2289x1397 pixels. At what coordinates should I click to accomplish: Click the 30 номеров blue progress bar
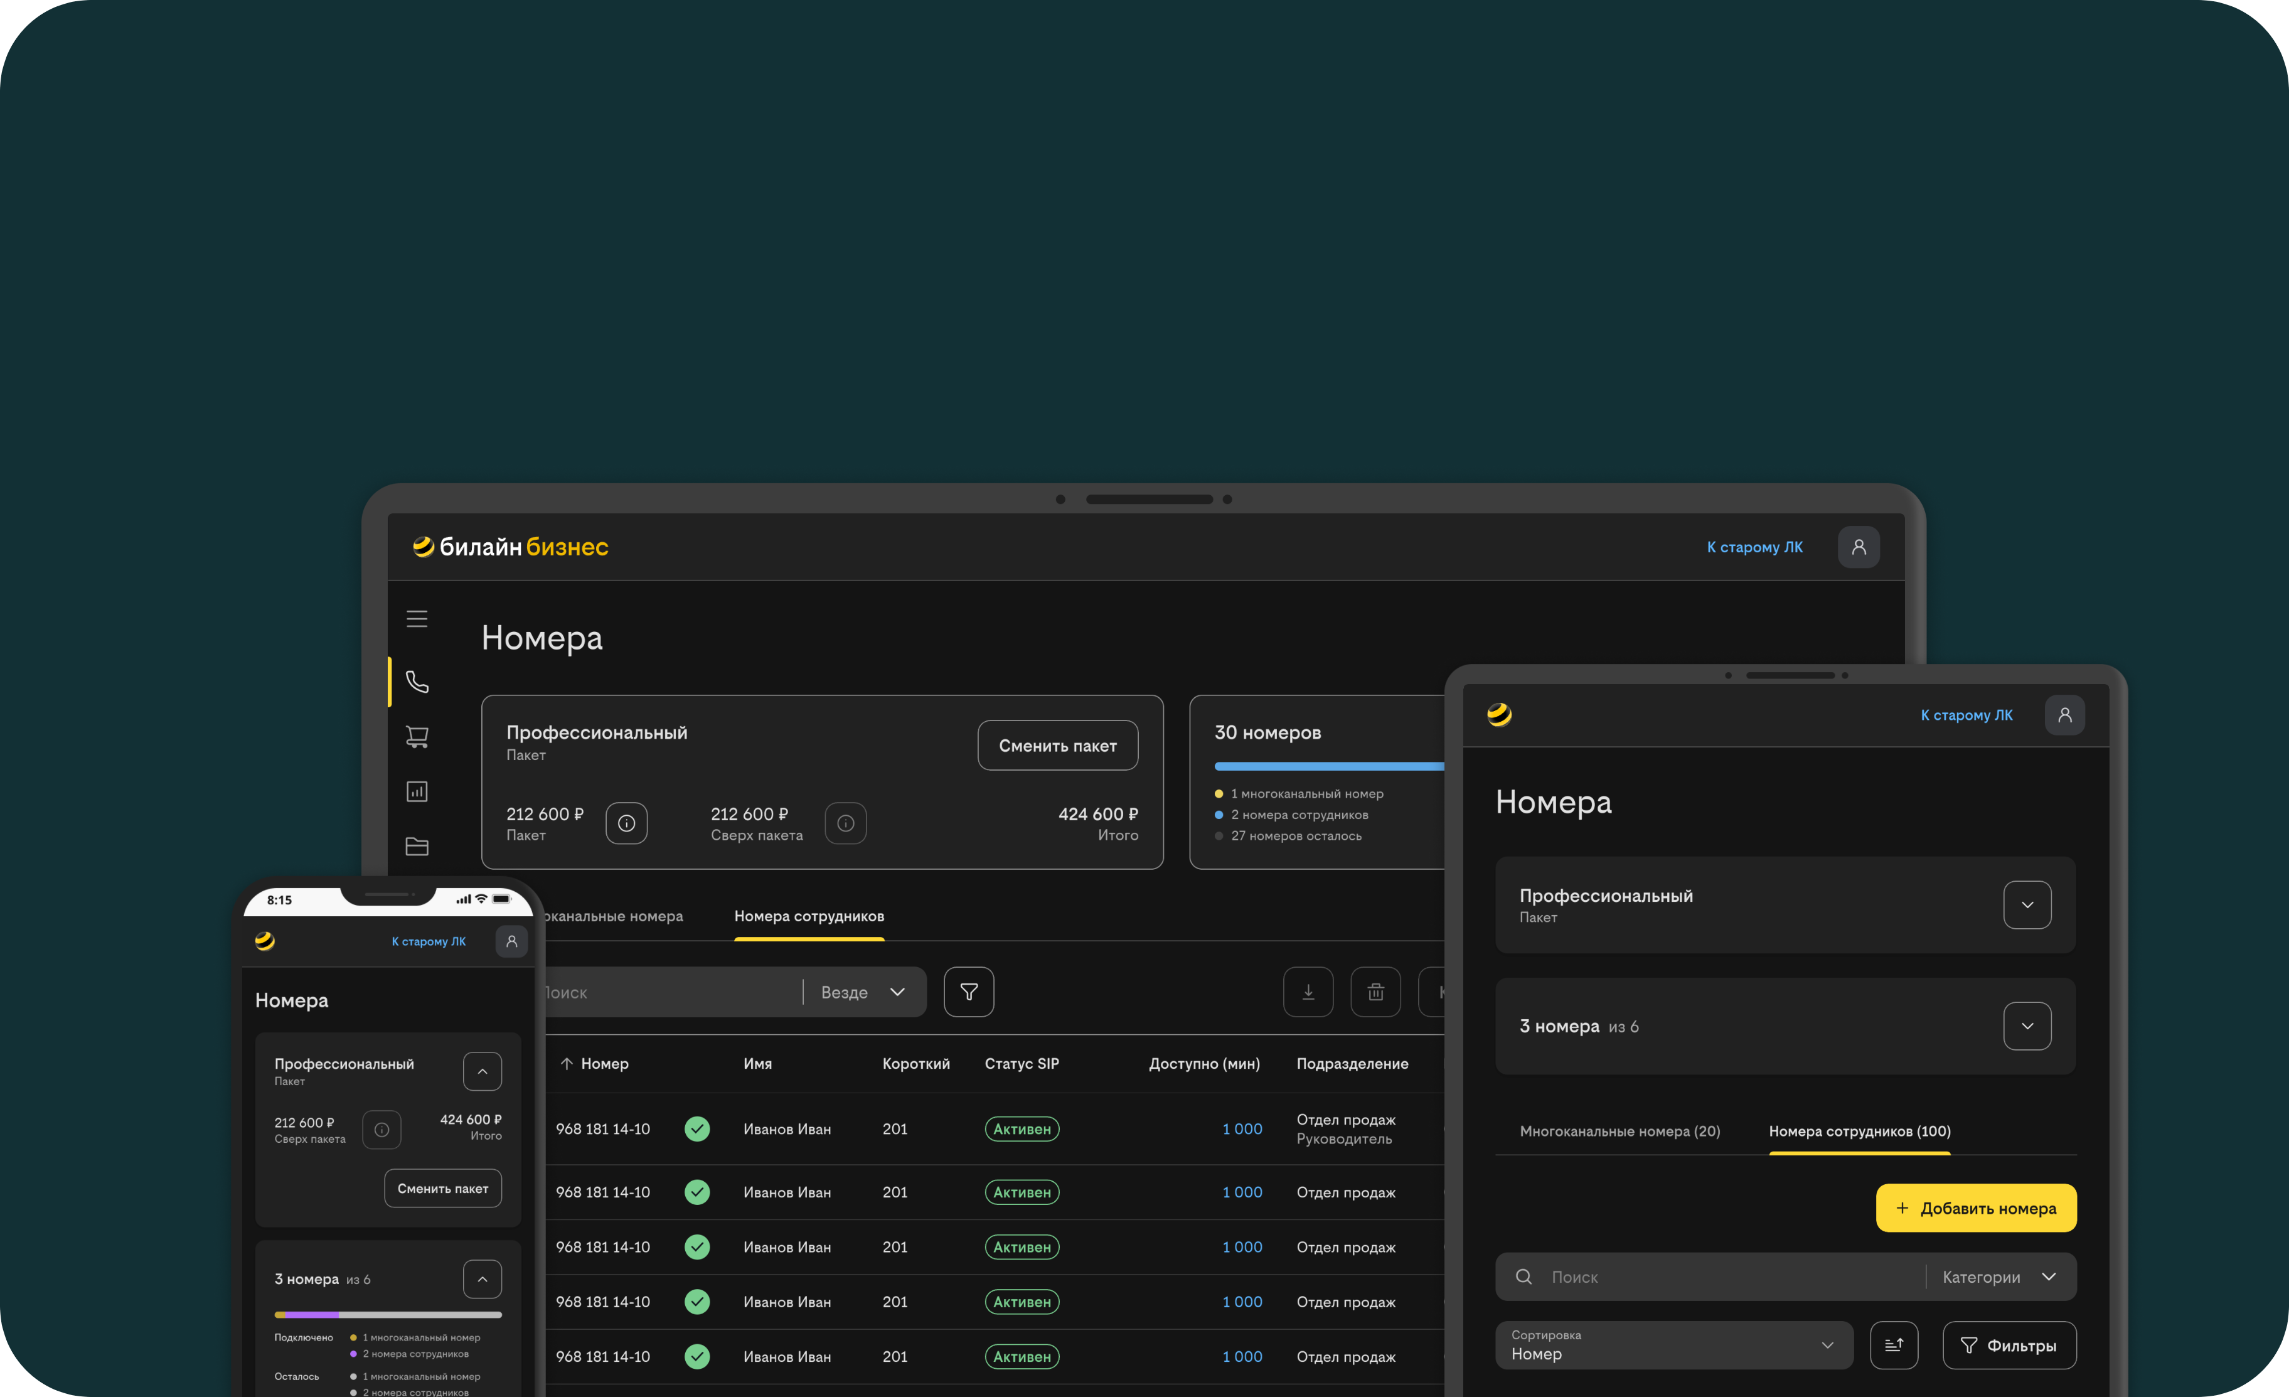[x=1328, y=766]
